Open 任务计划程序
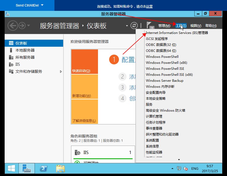This screenshot has width=227, height=176. [156, 122]
